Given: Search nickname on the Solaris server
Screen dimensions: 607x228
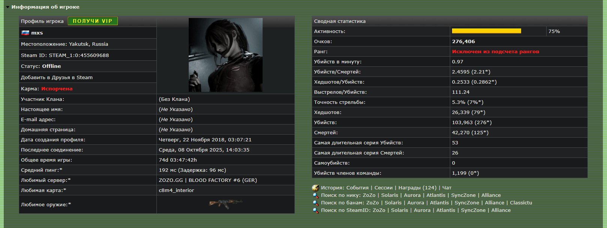Looking at the screenshot, I should click(x=389, y=195).
